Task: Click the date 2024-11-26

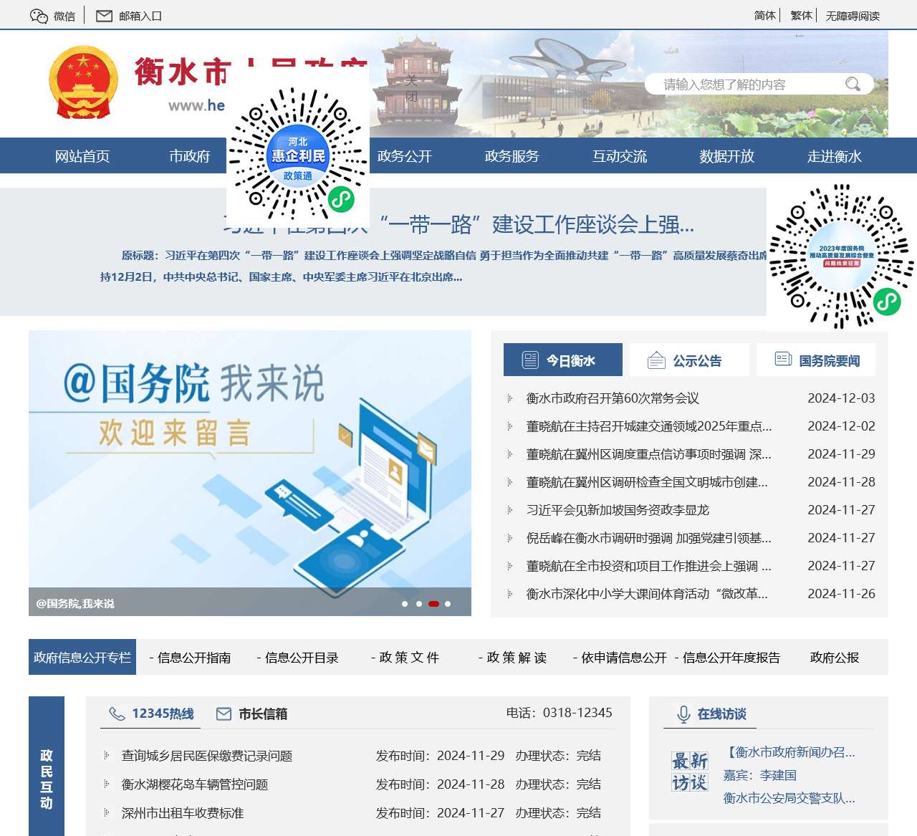Action: [841, 594]
